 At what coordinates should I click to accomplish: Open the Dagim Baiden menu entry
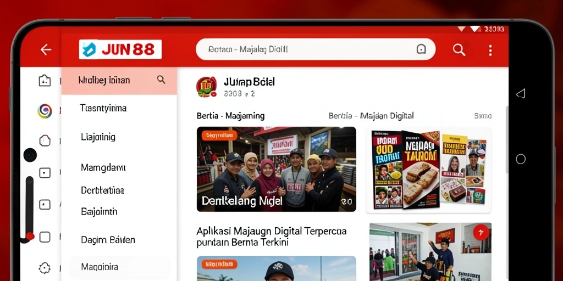pos(108,240)
